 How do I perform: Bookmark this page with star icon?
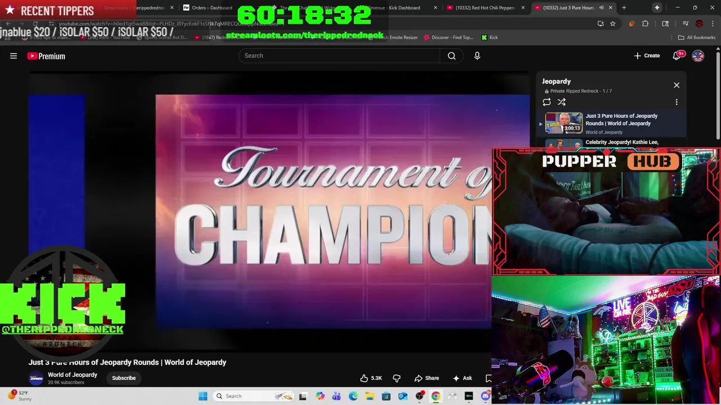(613, 24)
